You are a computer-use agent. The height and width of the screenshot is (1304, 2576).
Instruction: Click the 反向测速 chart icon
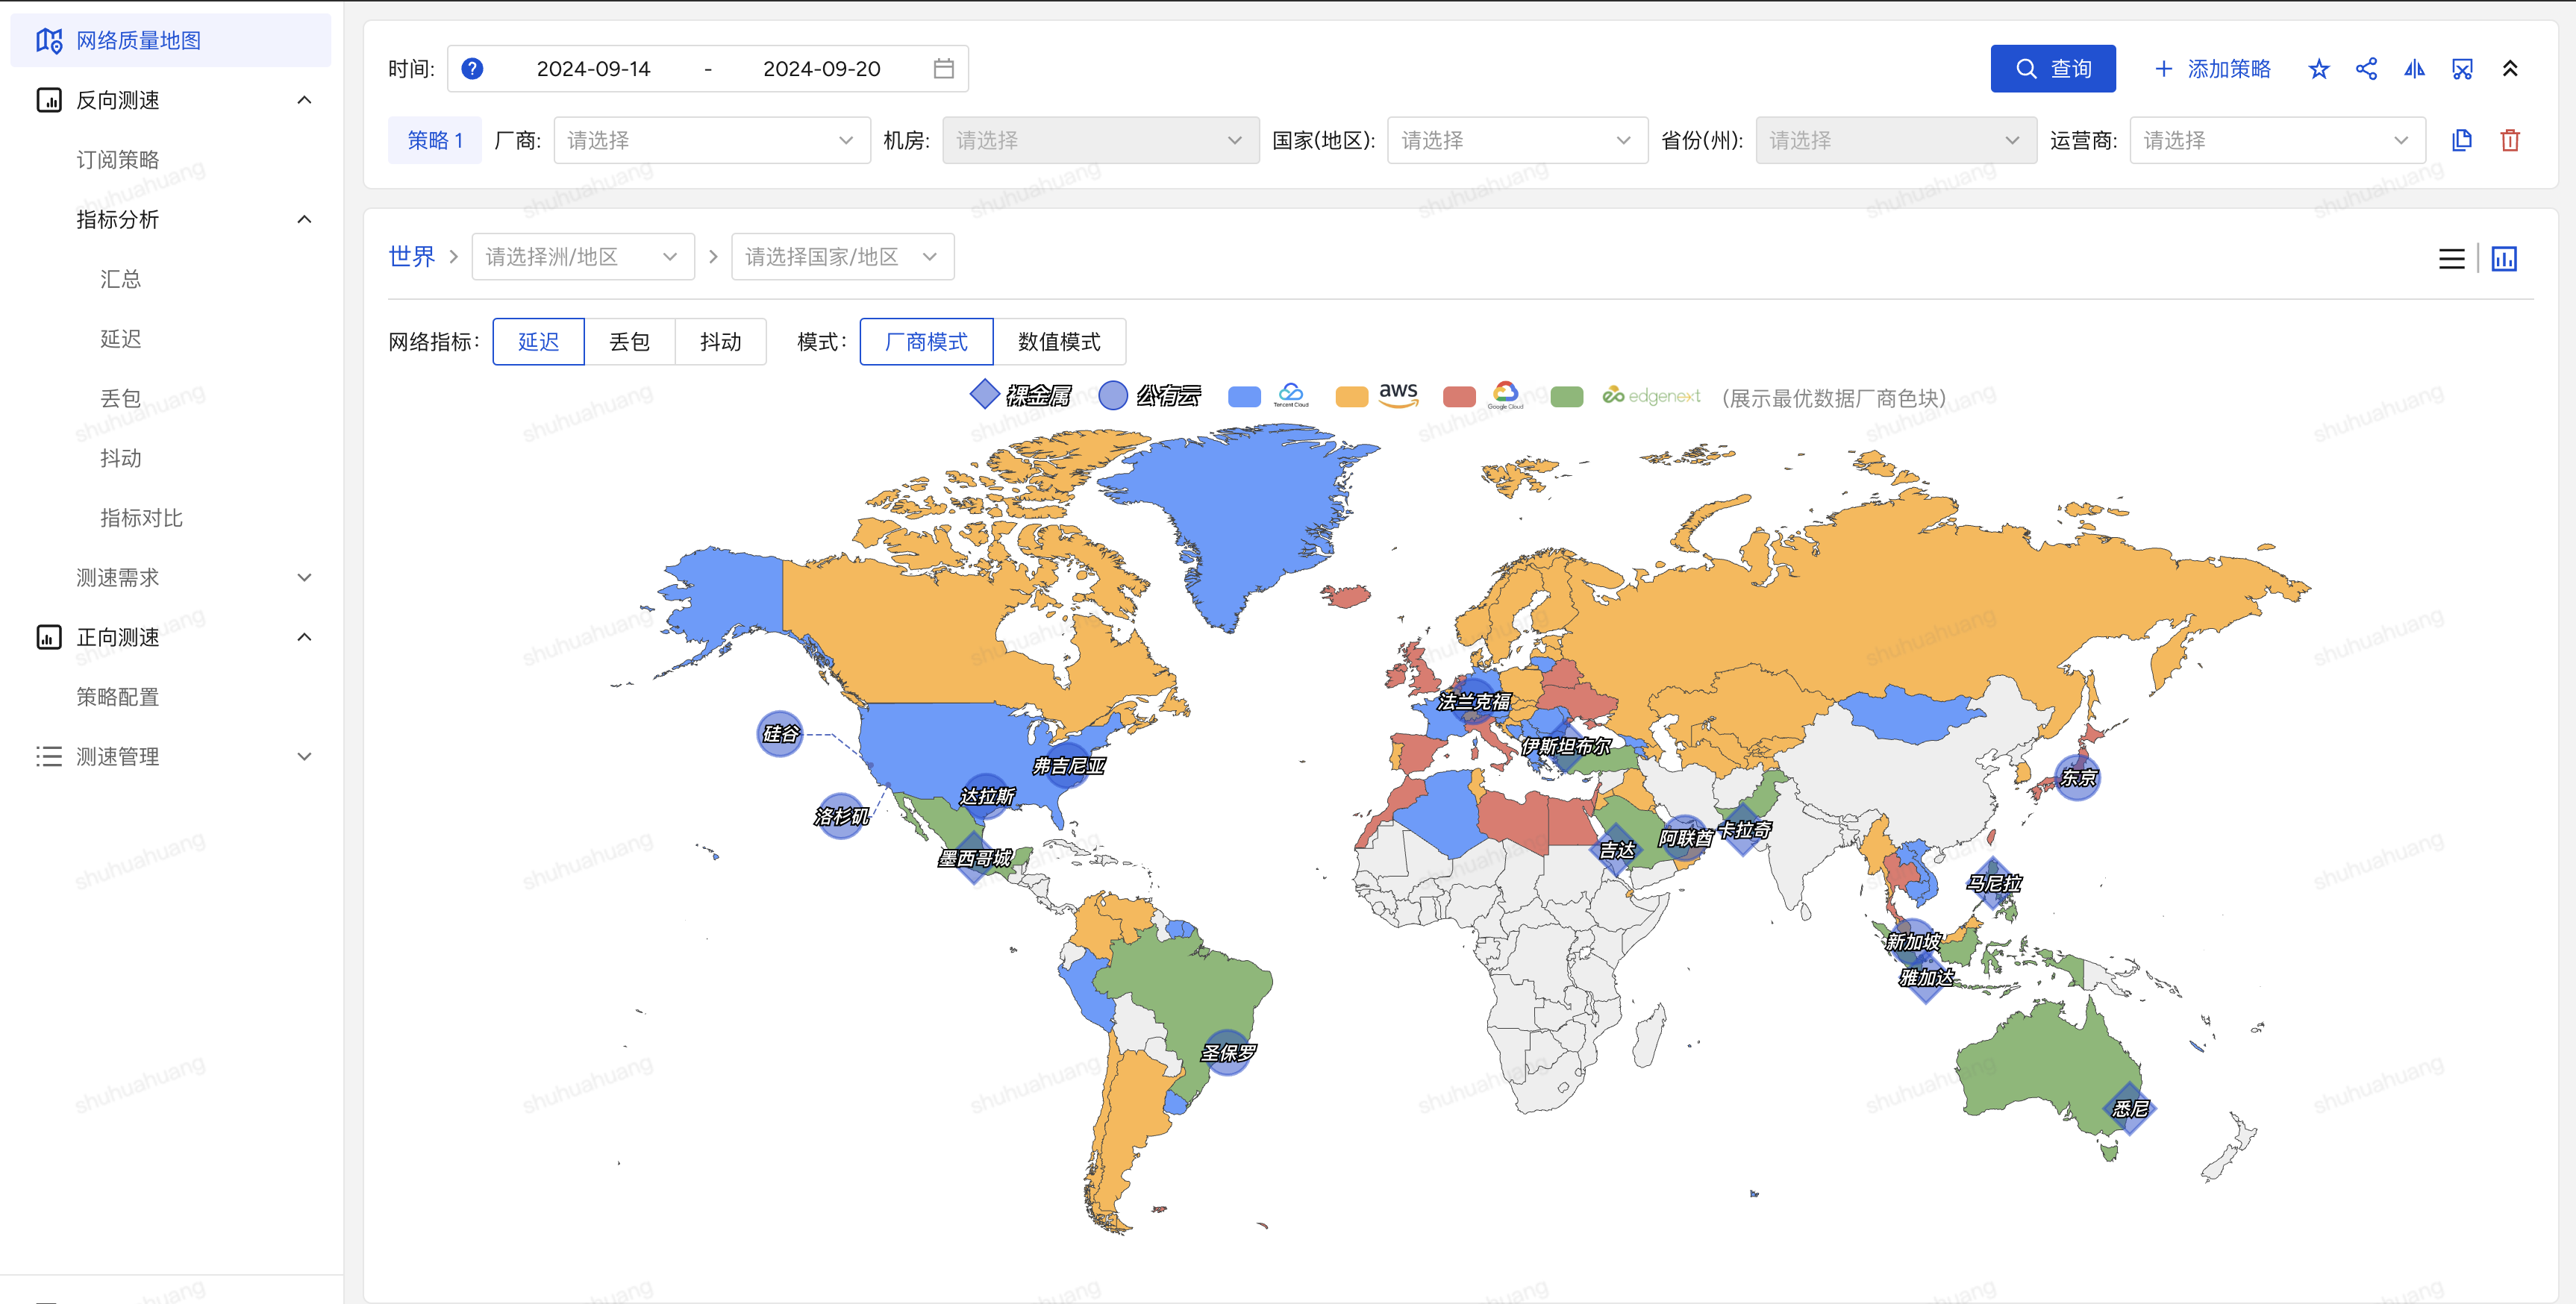[x=49, y=100]
